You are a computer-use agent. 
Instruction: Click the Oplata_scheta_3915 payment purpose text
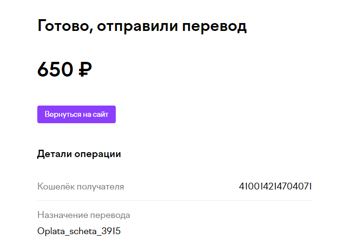pyautogui.click(x=79, y=231)
